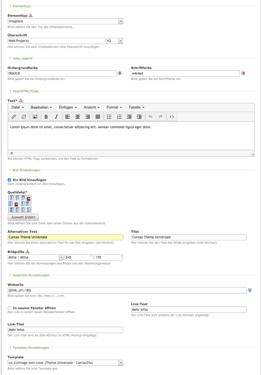Enable 'In neuem Fenster öffnen' checkbox
The height and width of the screenshot is (375, 261).
(x=9, y=308)
